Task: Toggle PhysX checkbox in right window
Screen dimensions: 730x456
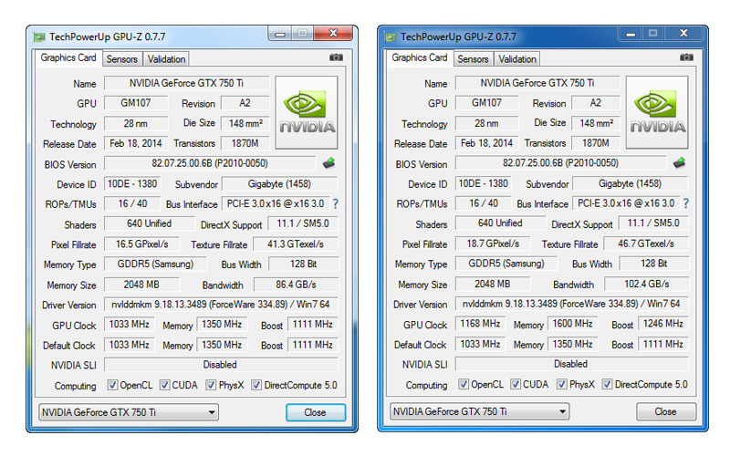Action: coord(562,384)
